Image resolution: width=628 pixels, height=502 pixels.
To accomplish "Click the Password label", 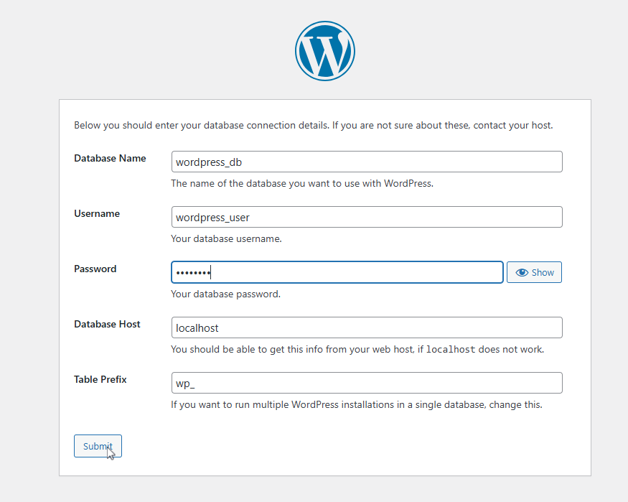I will (x=95, y=269).
